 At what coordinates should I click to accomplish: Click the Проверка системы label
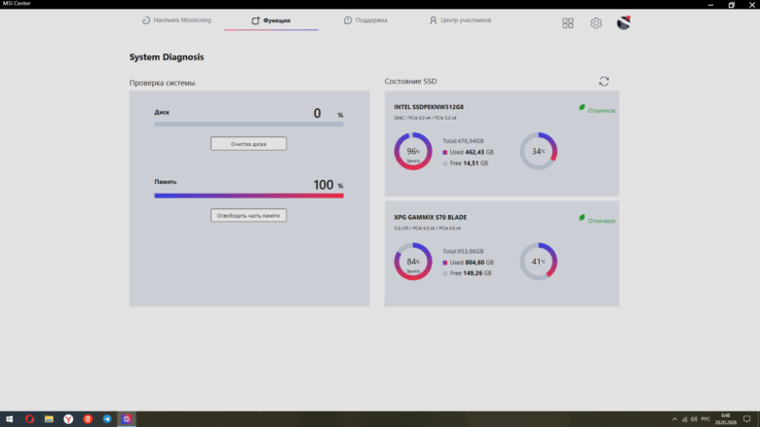(162, 83)
